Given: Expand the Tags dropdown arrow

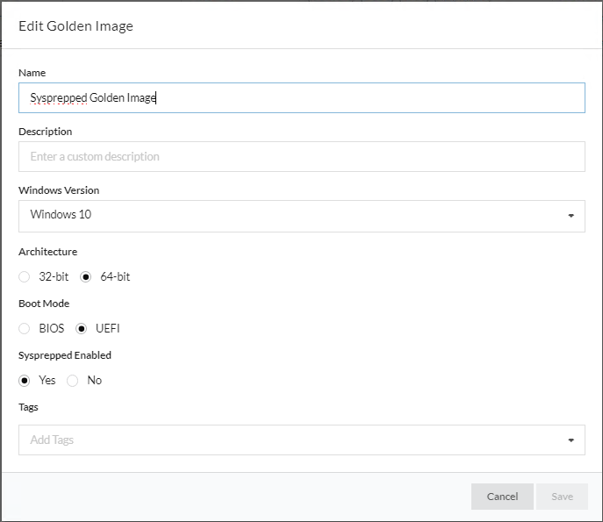Looking at the screenshot, I should click(x=571, y=440).
